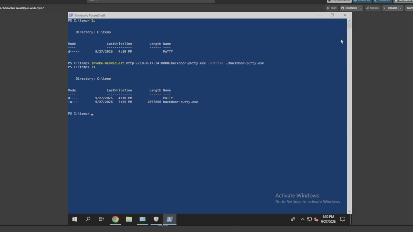The height and width of the screenshot is (232, 413).
Task: Close the Windows PowerShell window
Action: coord(345,15)
